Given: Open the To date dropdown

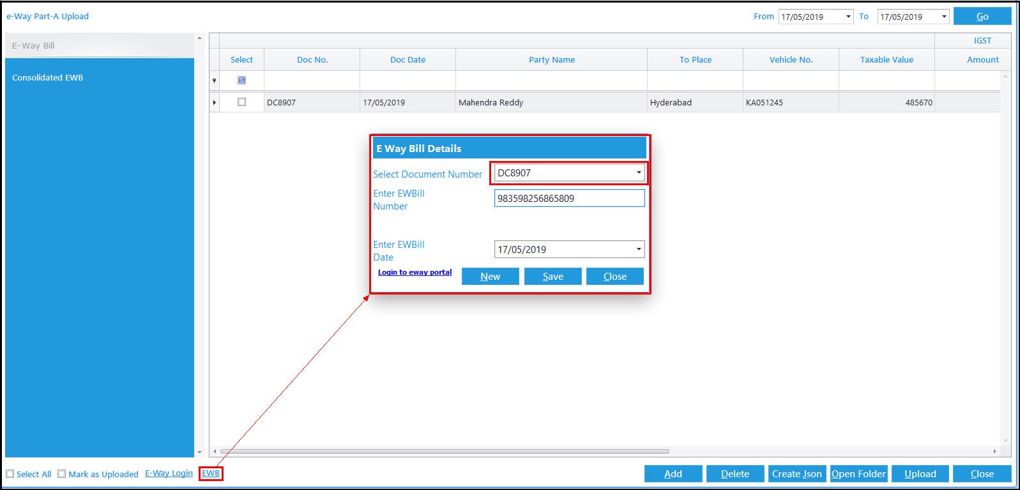Looking at the screenshot, I should 944,17.
